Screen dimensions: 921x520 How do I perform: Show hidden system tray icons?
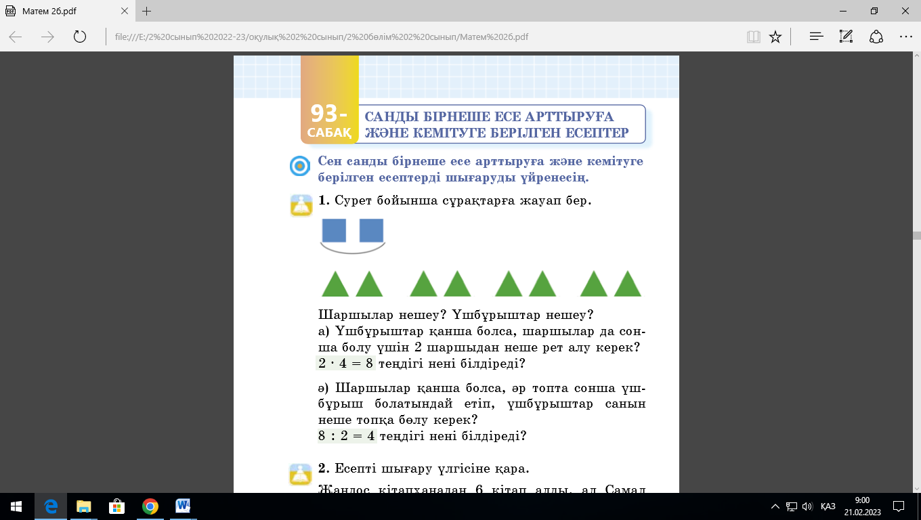click(x=775, y=506)
